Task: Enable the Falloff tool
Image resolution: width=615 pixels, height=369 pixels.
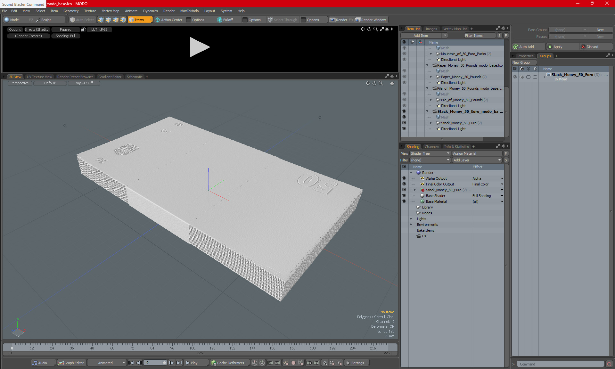Action: coord(225,20)
